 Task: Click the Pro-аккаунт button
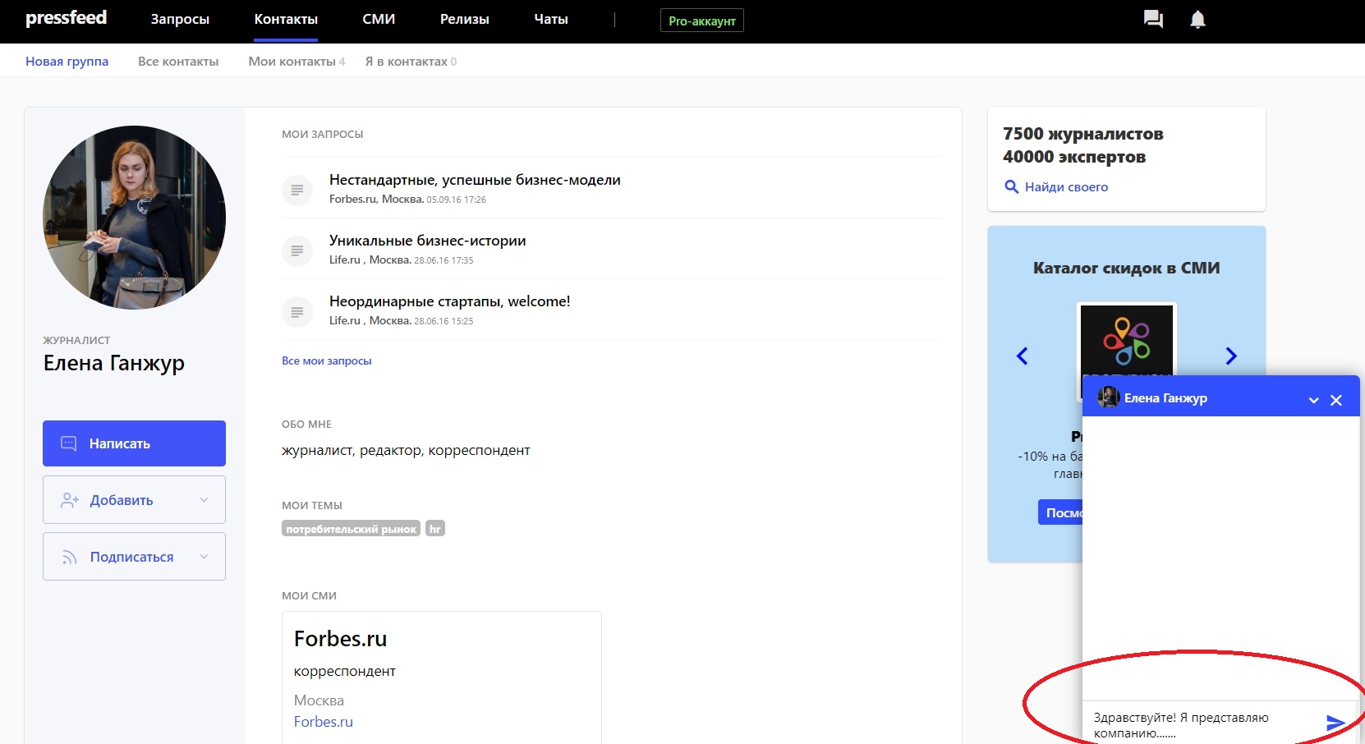701,21
